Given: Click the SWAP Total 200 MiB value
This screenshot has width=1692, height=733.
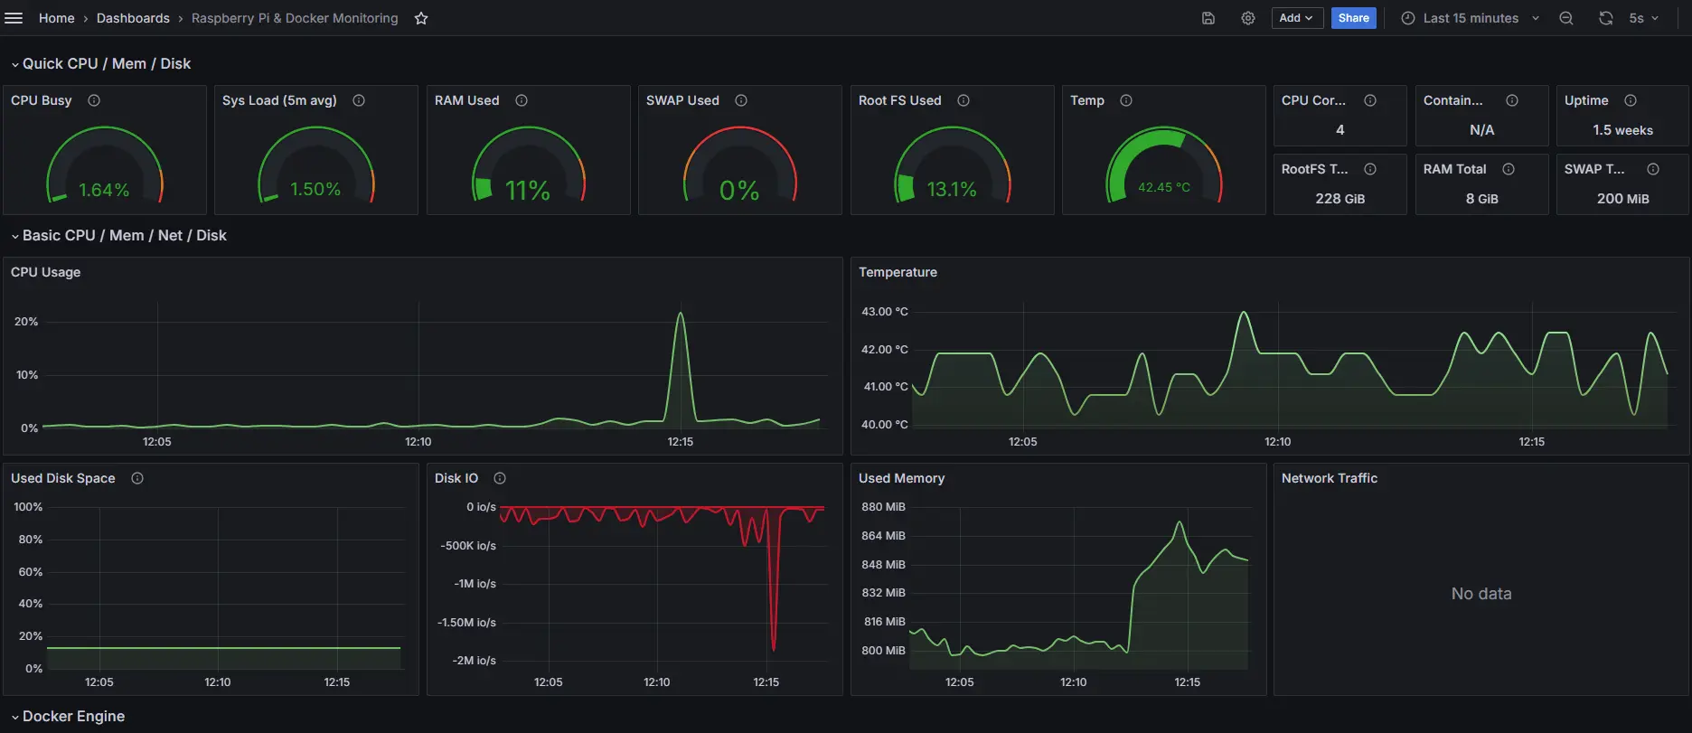Looking at the screenshot, I should [x=1622, y=199].
